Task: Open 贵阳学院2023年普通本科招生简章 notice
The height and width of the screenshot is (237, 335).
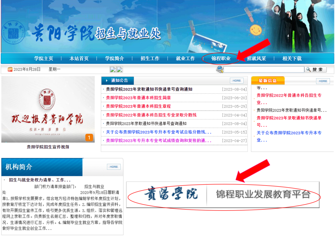Action: pyautogui.click(x=138, y=98)
